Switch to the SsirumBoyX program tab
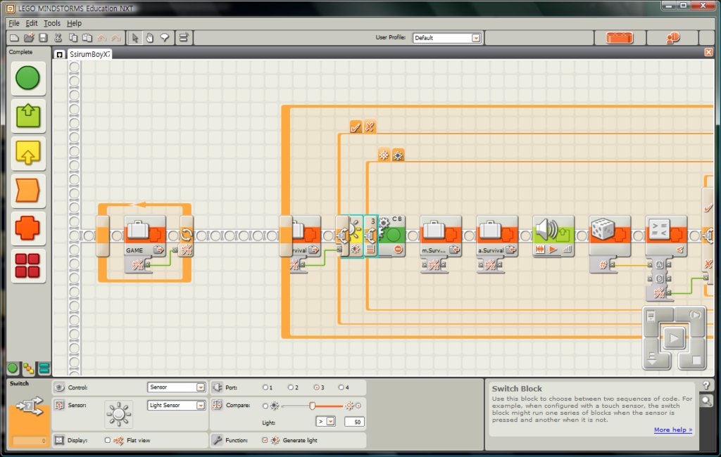 coord(89,54)
